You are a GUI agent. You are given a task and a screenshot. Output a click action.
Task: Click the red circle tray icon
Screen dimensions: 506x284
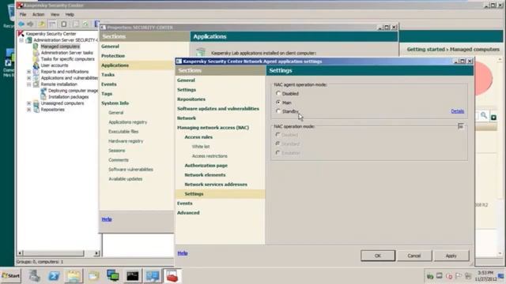449,276
